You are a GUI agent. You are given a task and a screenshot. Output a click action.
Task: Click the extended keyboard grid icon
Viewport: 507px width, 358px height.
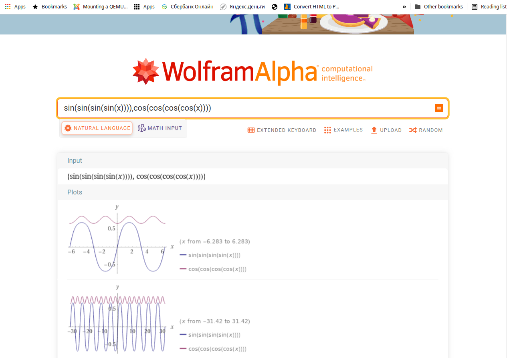[x=251, y=130]
